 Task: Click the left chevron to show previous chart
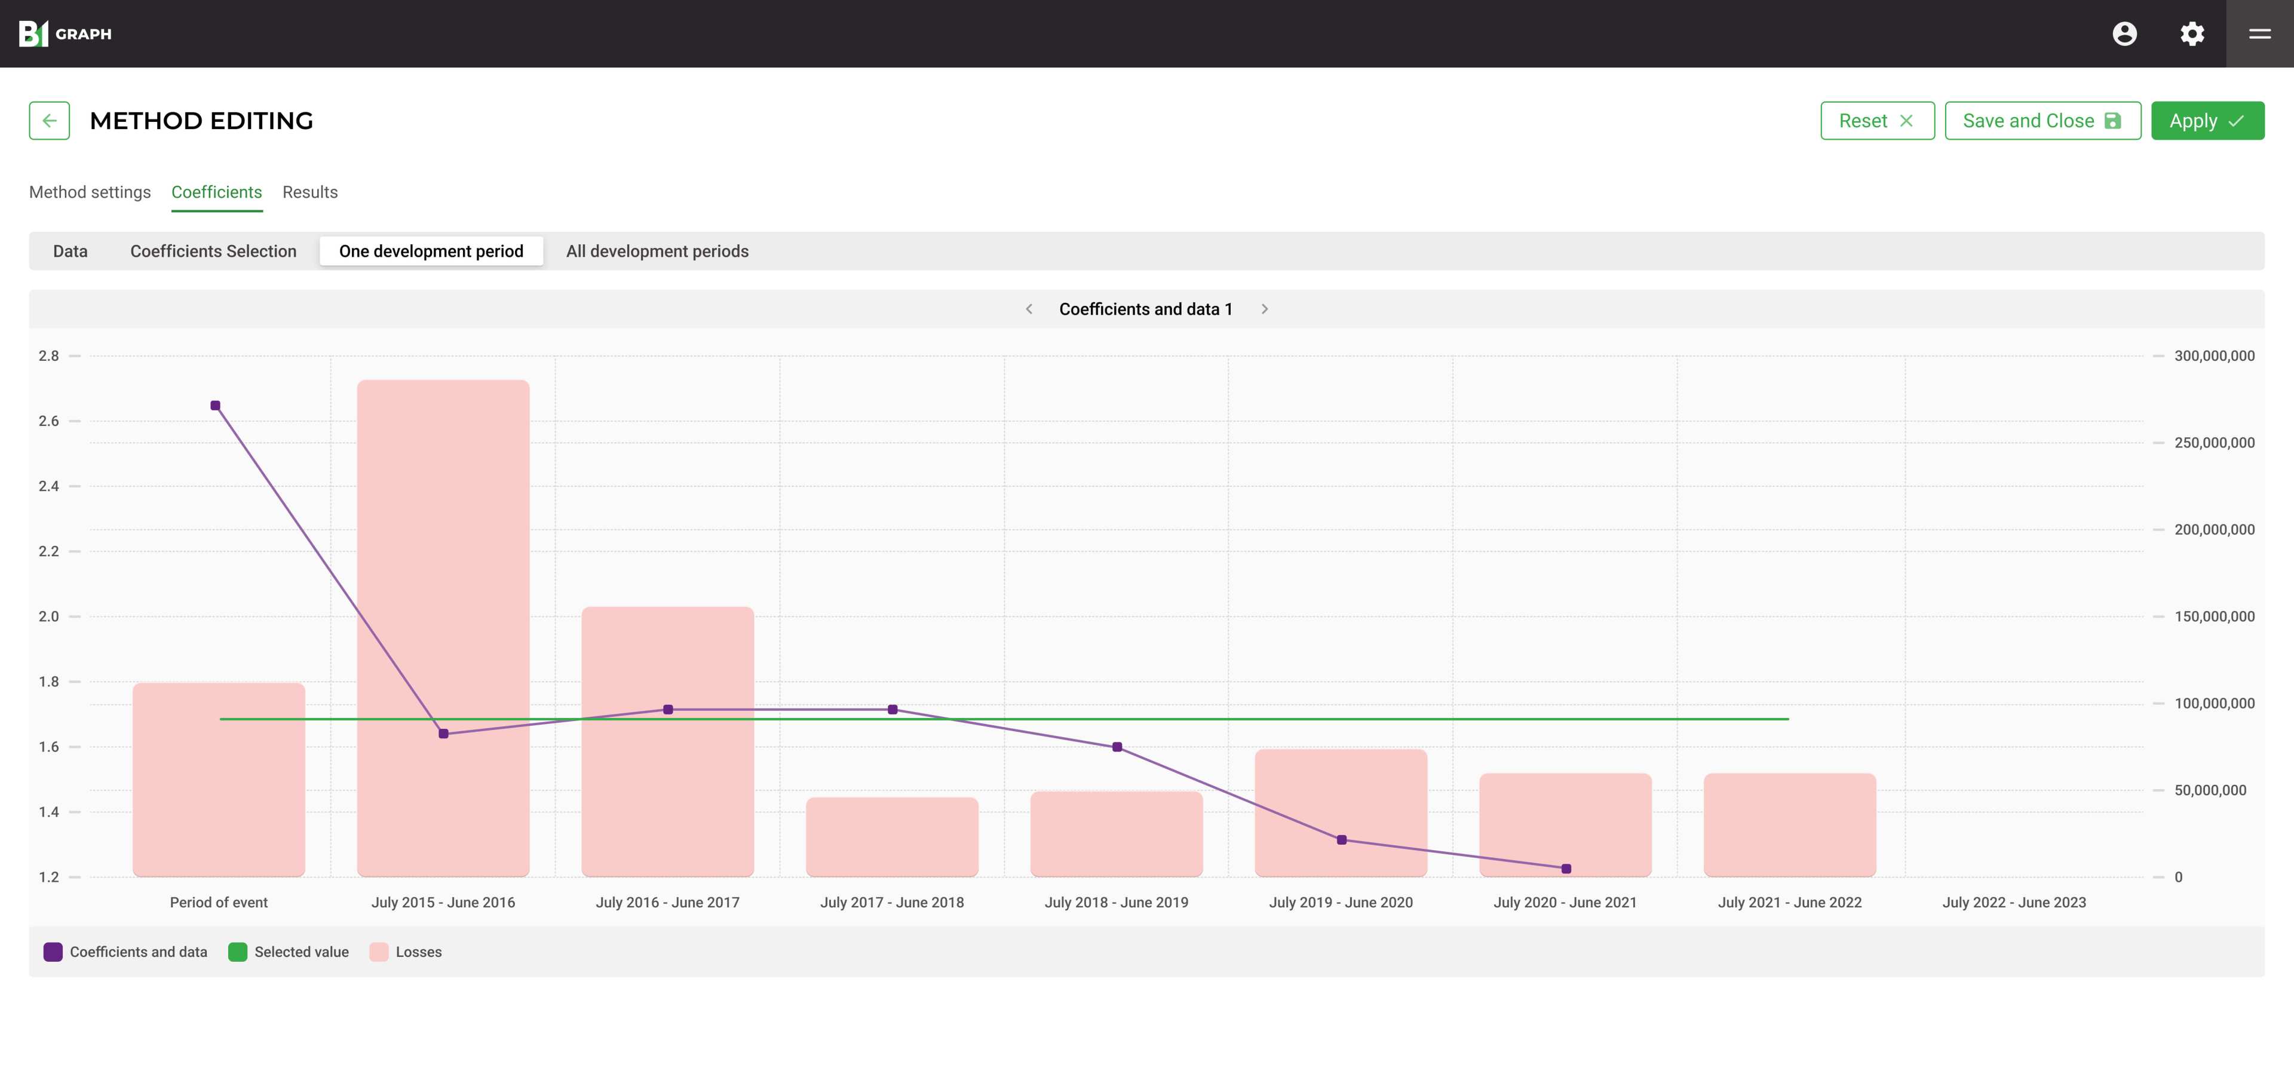coord(1029,309)
